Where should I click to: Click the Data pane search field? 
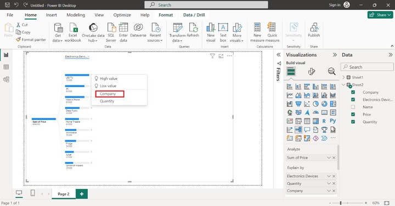pyautogui.click(x=367, y=67)
